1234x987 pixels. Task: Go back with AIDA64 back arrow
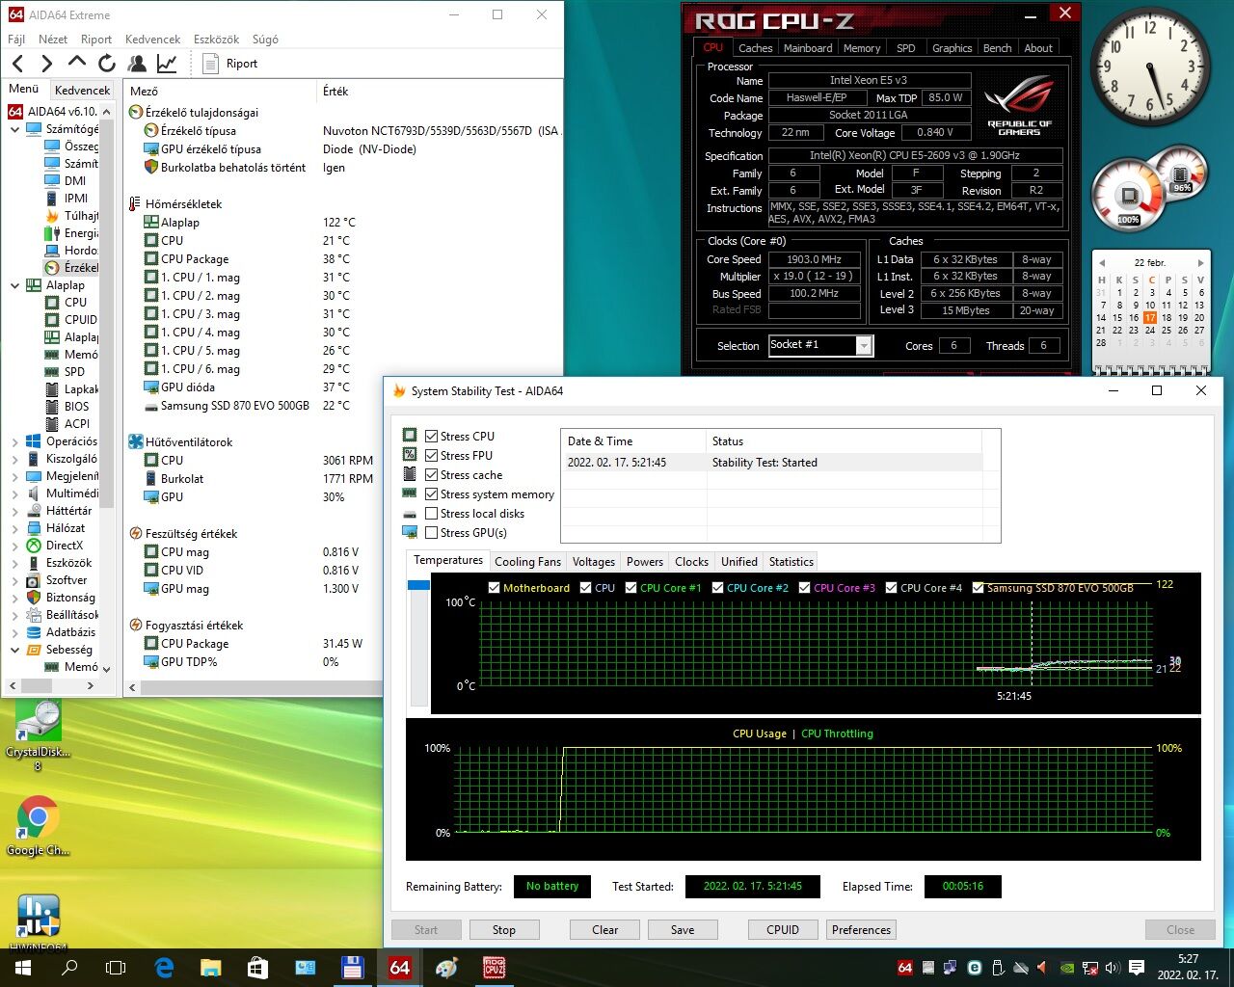pos(18,64)
